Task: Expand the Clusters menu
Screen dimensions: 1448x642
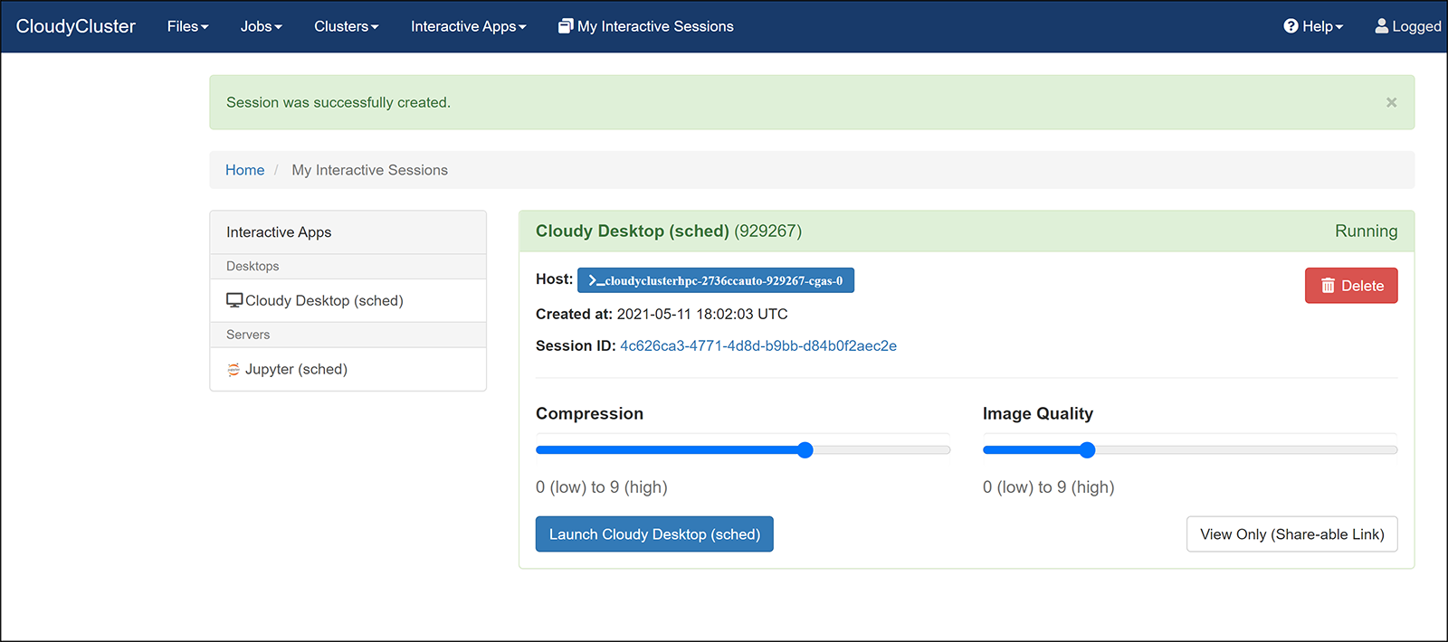Action: click(346, 26)
